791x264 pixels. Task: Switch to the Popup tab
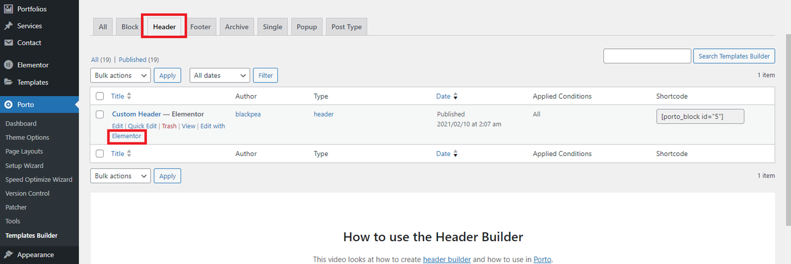(307, 27)
